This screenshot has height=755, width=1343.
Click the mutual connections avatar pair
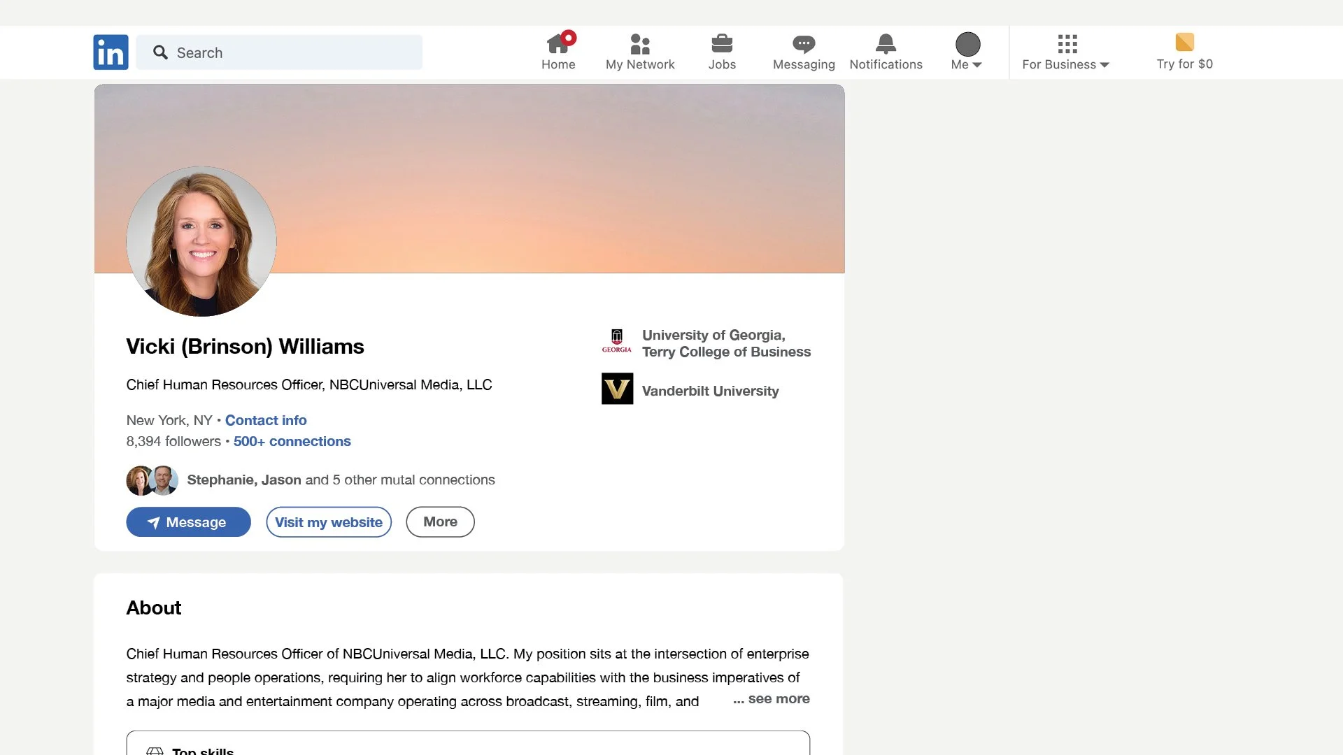[x=152, y=480]
